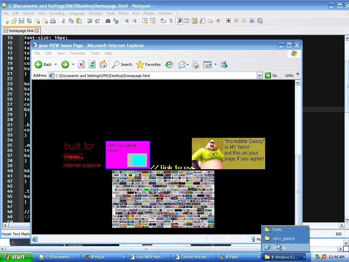Click the web button collage image
The height and width of the screenshot is (262, 349).
[163, 199]
